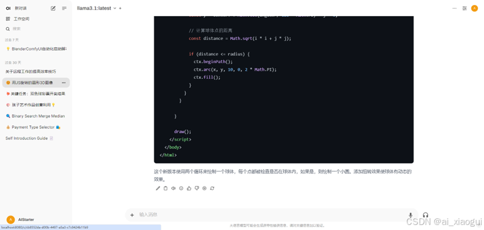Click the ctx.fill(); code line
This screenshot has width=484, height=230.
pos(207,77)
